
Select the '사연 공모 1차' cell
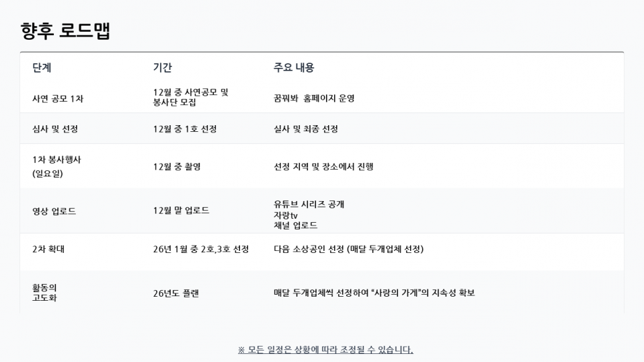pyautogui.click(x=58, y=98)
